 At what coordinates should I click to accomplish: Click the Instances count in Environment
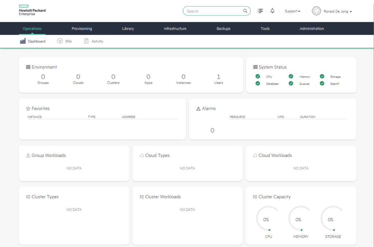tap(183, 77)
